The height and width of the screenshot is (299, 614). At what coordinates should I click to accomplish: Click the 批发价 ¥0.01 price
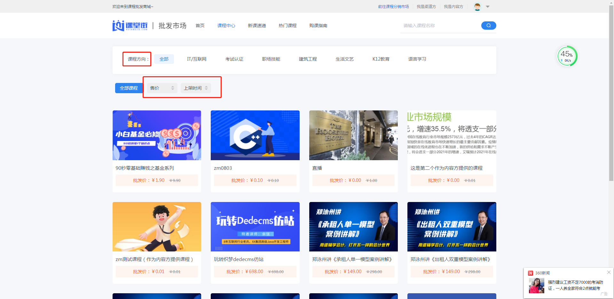point(149,272)
